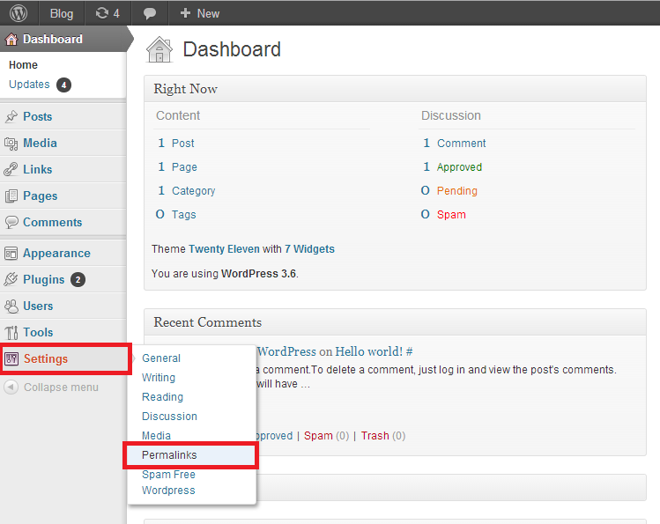Open the Twenty Eleven theme link

pyautogui.click(x=224, y=249)
